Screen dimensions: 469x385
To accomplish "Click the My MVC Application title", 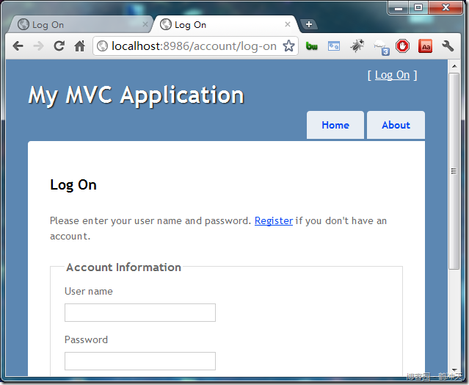I will tap(136, 96).
